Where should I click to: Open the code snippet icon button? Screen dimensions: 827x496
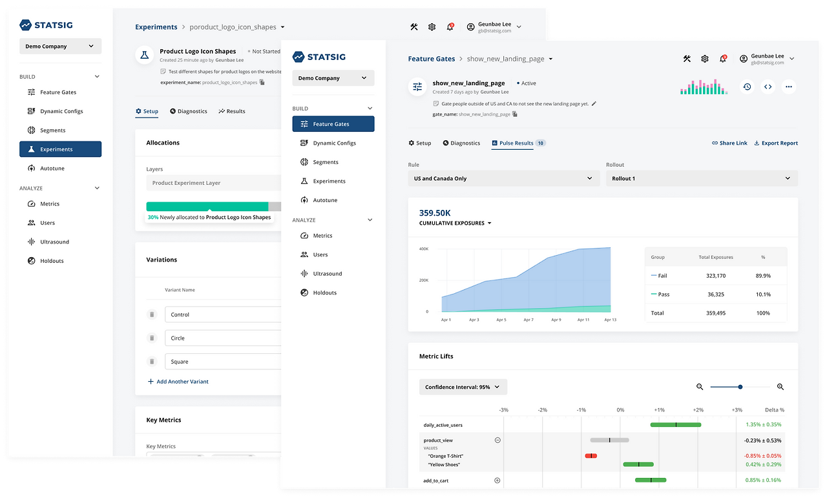(x=768, y=87)
